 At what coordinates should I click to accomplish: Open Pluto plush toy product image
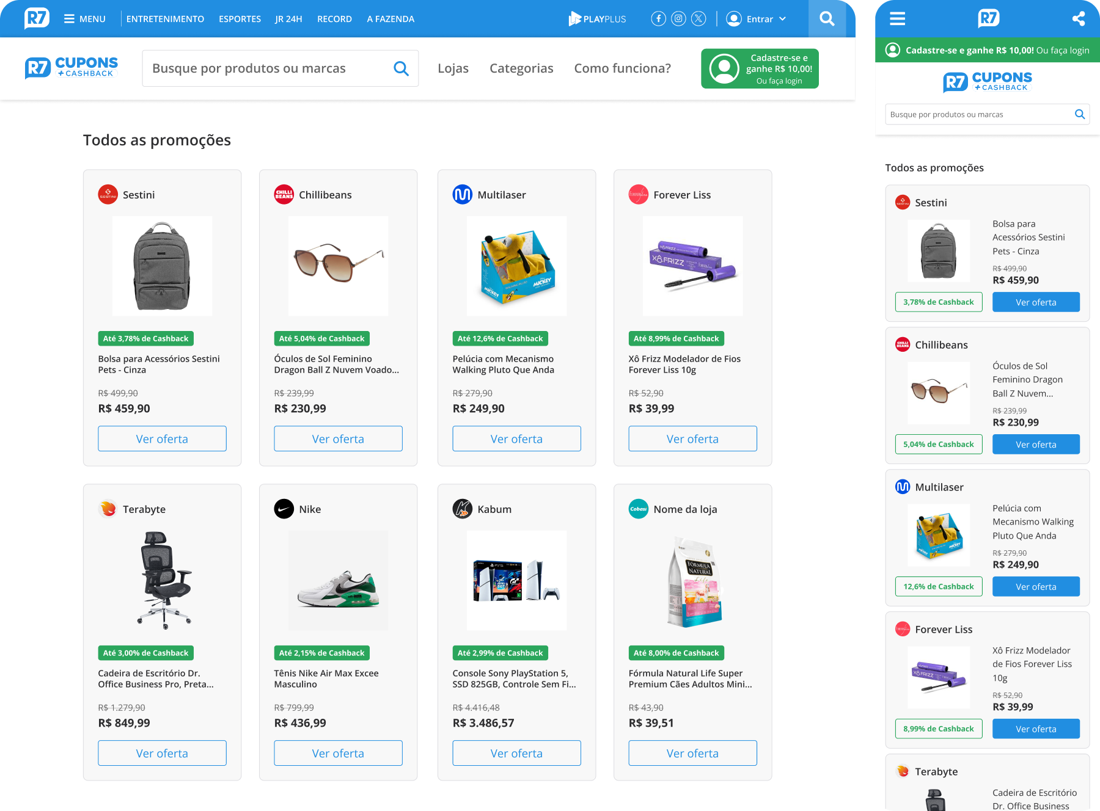click(516, 266)
